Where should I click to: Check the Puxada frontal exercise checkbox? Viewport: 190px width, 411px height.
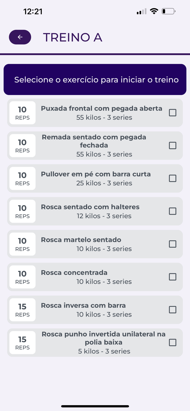click(x=173, y=113)
